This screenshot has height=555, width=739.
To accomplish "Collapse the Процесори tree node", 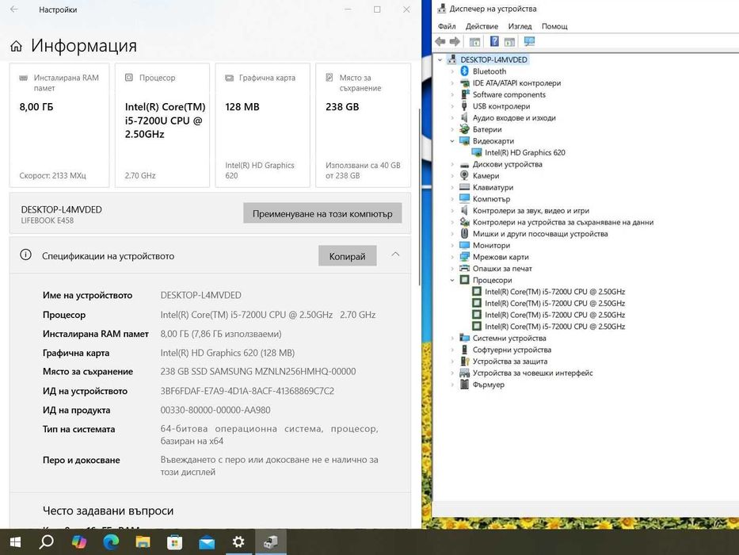I will tap(452, 280).
